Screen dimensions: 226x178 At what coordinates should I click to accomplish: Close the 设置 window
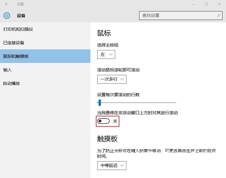pos(220,4)
